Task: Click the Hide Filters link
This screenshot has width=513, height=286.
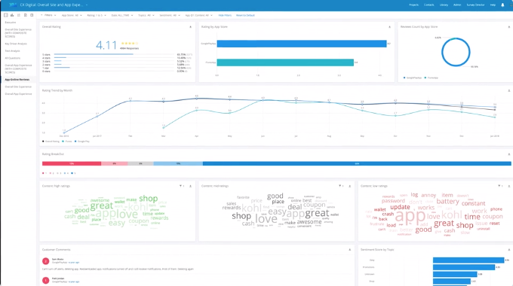Action: pos(225,15)
